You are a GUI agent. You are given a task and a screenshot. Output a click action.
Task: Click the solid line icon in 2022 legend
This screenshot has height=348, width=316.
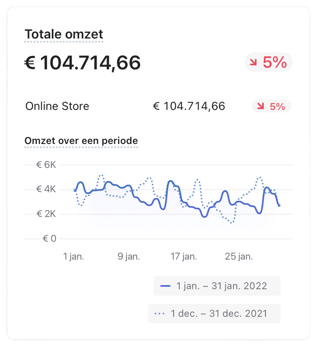(x=165, y=286)
